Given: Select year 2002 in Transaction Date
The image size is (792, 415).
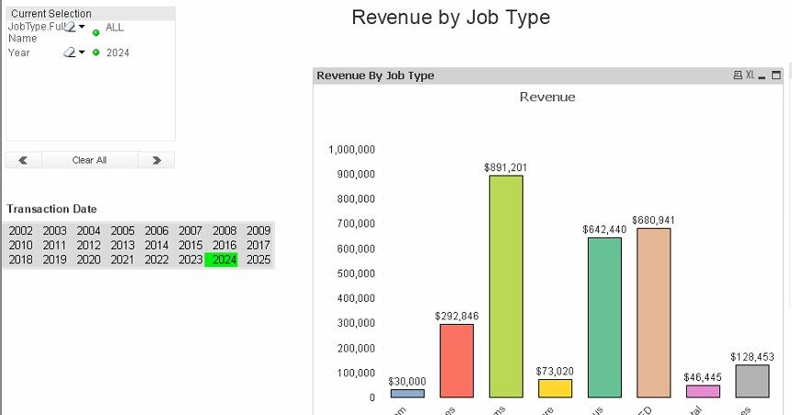Looking at the screenshot, I should tap(21, 230).
